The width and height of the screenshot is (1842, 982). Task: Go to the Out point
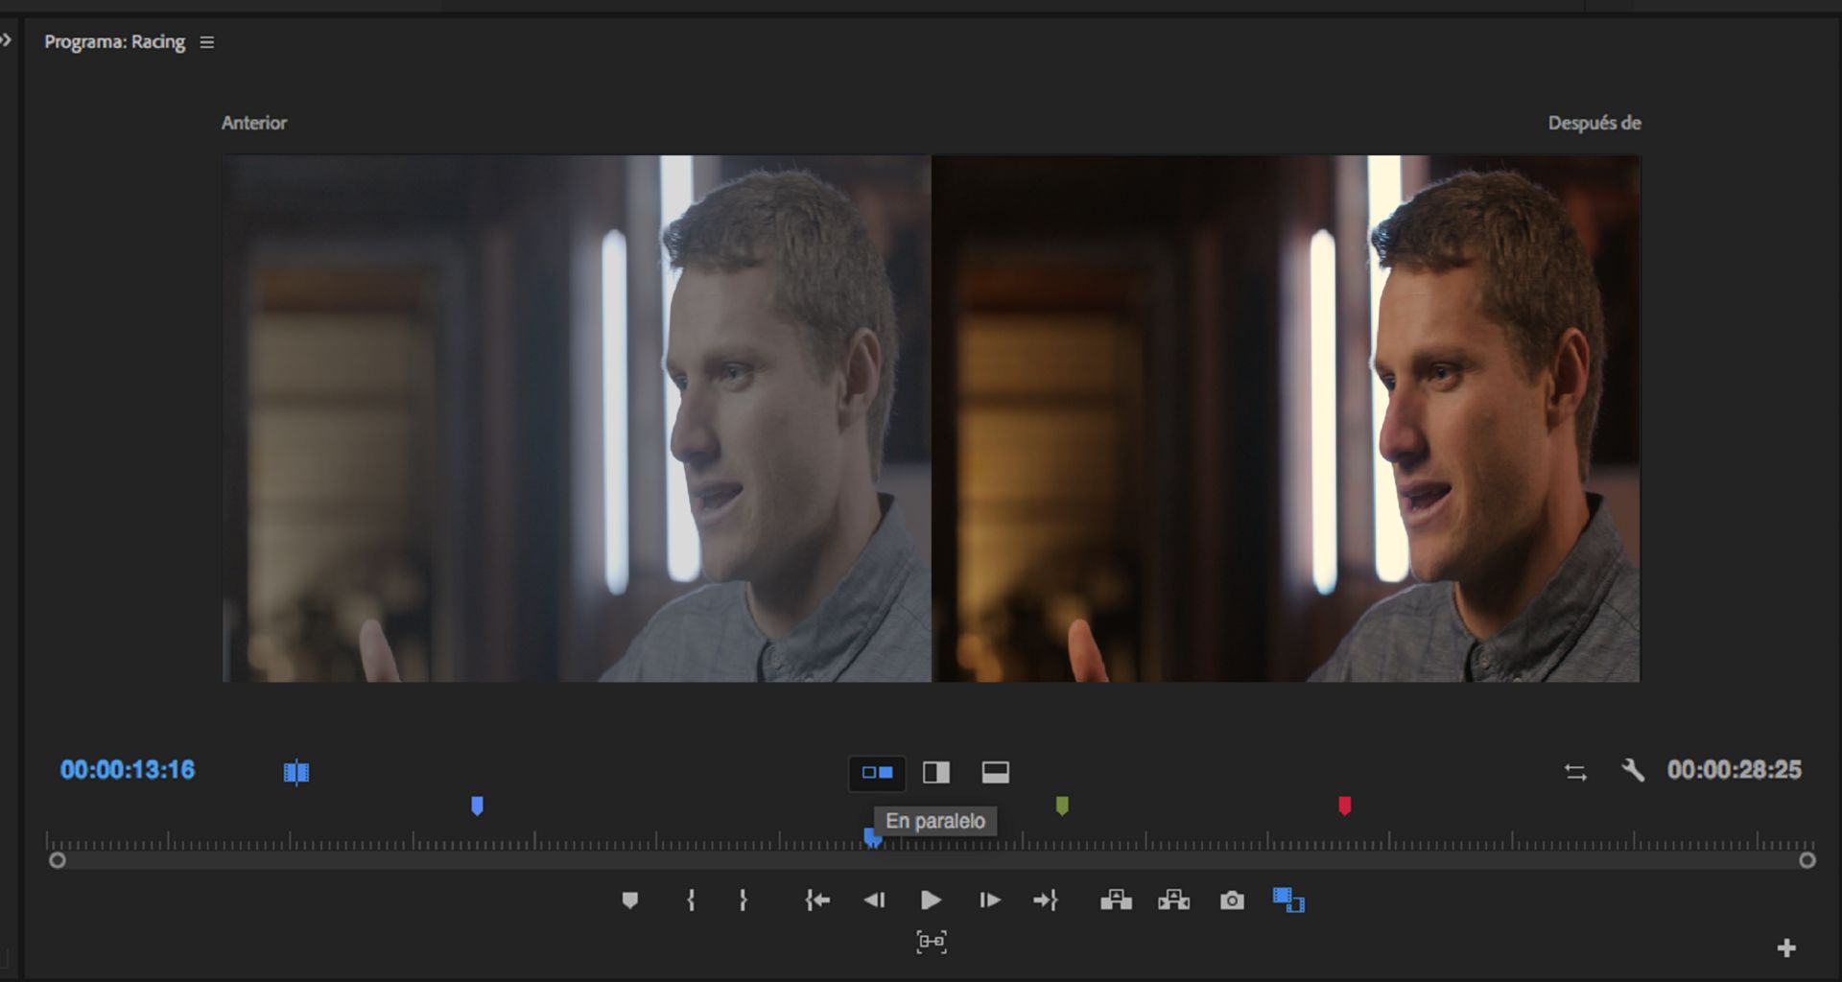coord(1046,900)
